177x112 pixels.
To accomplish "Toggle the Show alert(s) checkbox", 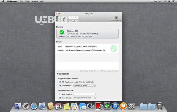I will (x=60, y=98).
